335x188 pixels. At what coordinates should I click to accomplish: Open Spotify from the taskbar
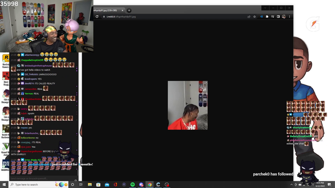click(x=132, y=184)
